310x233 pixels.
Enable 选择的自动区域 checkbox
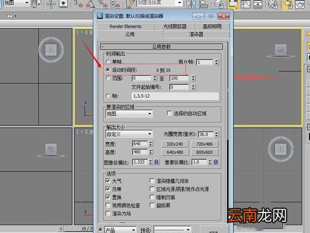point(169,113)
